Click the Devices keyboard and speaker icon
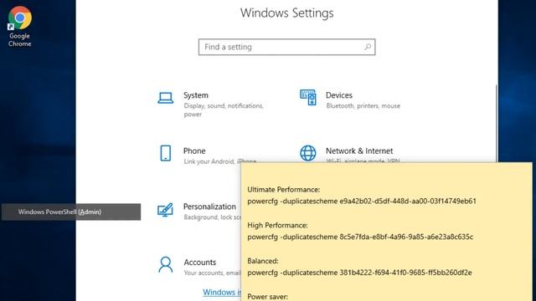 tap(308, 97)
